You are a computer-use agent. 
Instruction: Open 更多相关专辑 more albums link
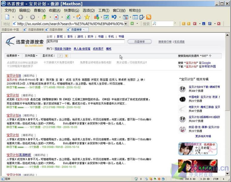tap(203, 136)
